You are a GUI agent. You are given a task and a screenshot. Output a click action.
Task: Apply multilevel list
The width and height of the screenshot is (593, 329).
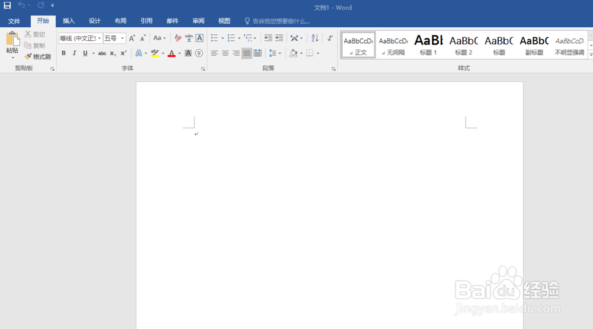(x=248, y=38)
